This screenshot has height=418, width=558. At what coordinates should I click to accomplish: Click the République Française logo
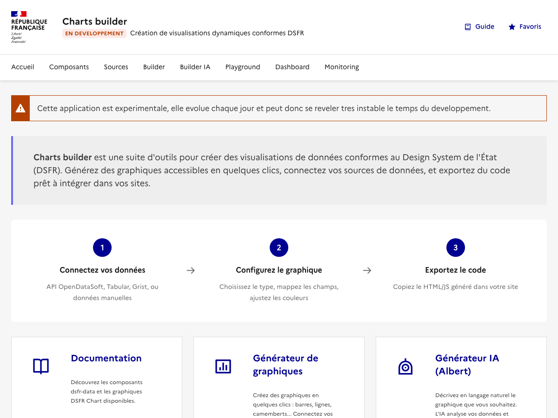(29, 26)
